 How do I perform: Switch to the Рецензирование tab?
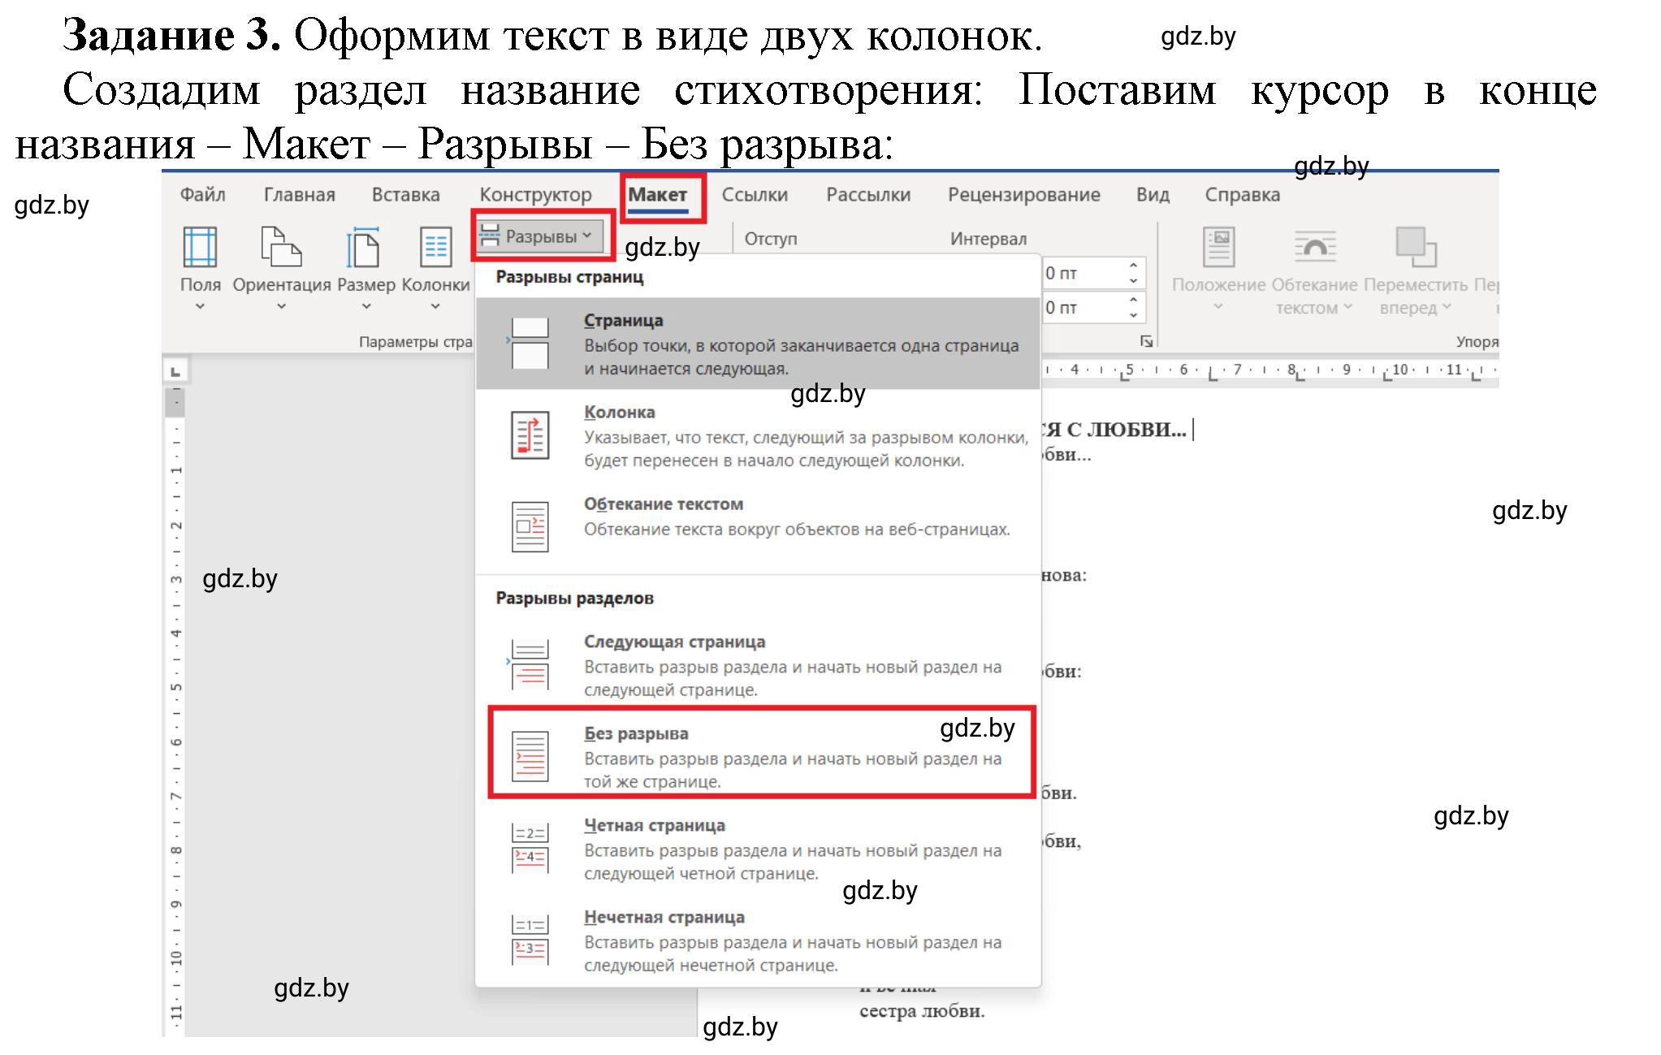tap(1024, 195)
